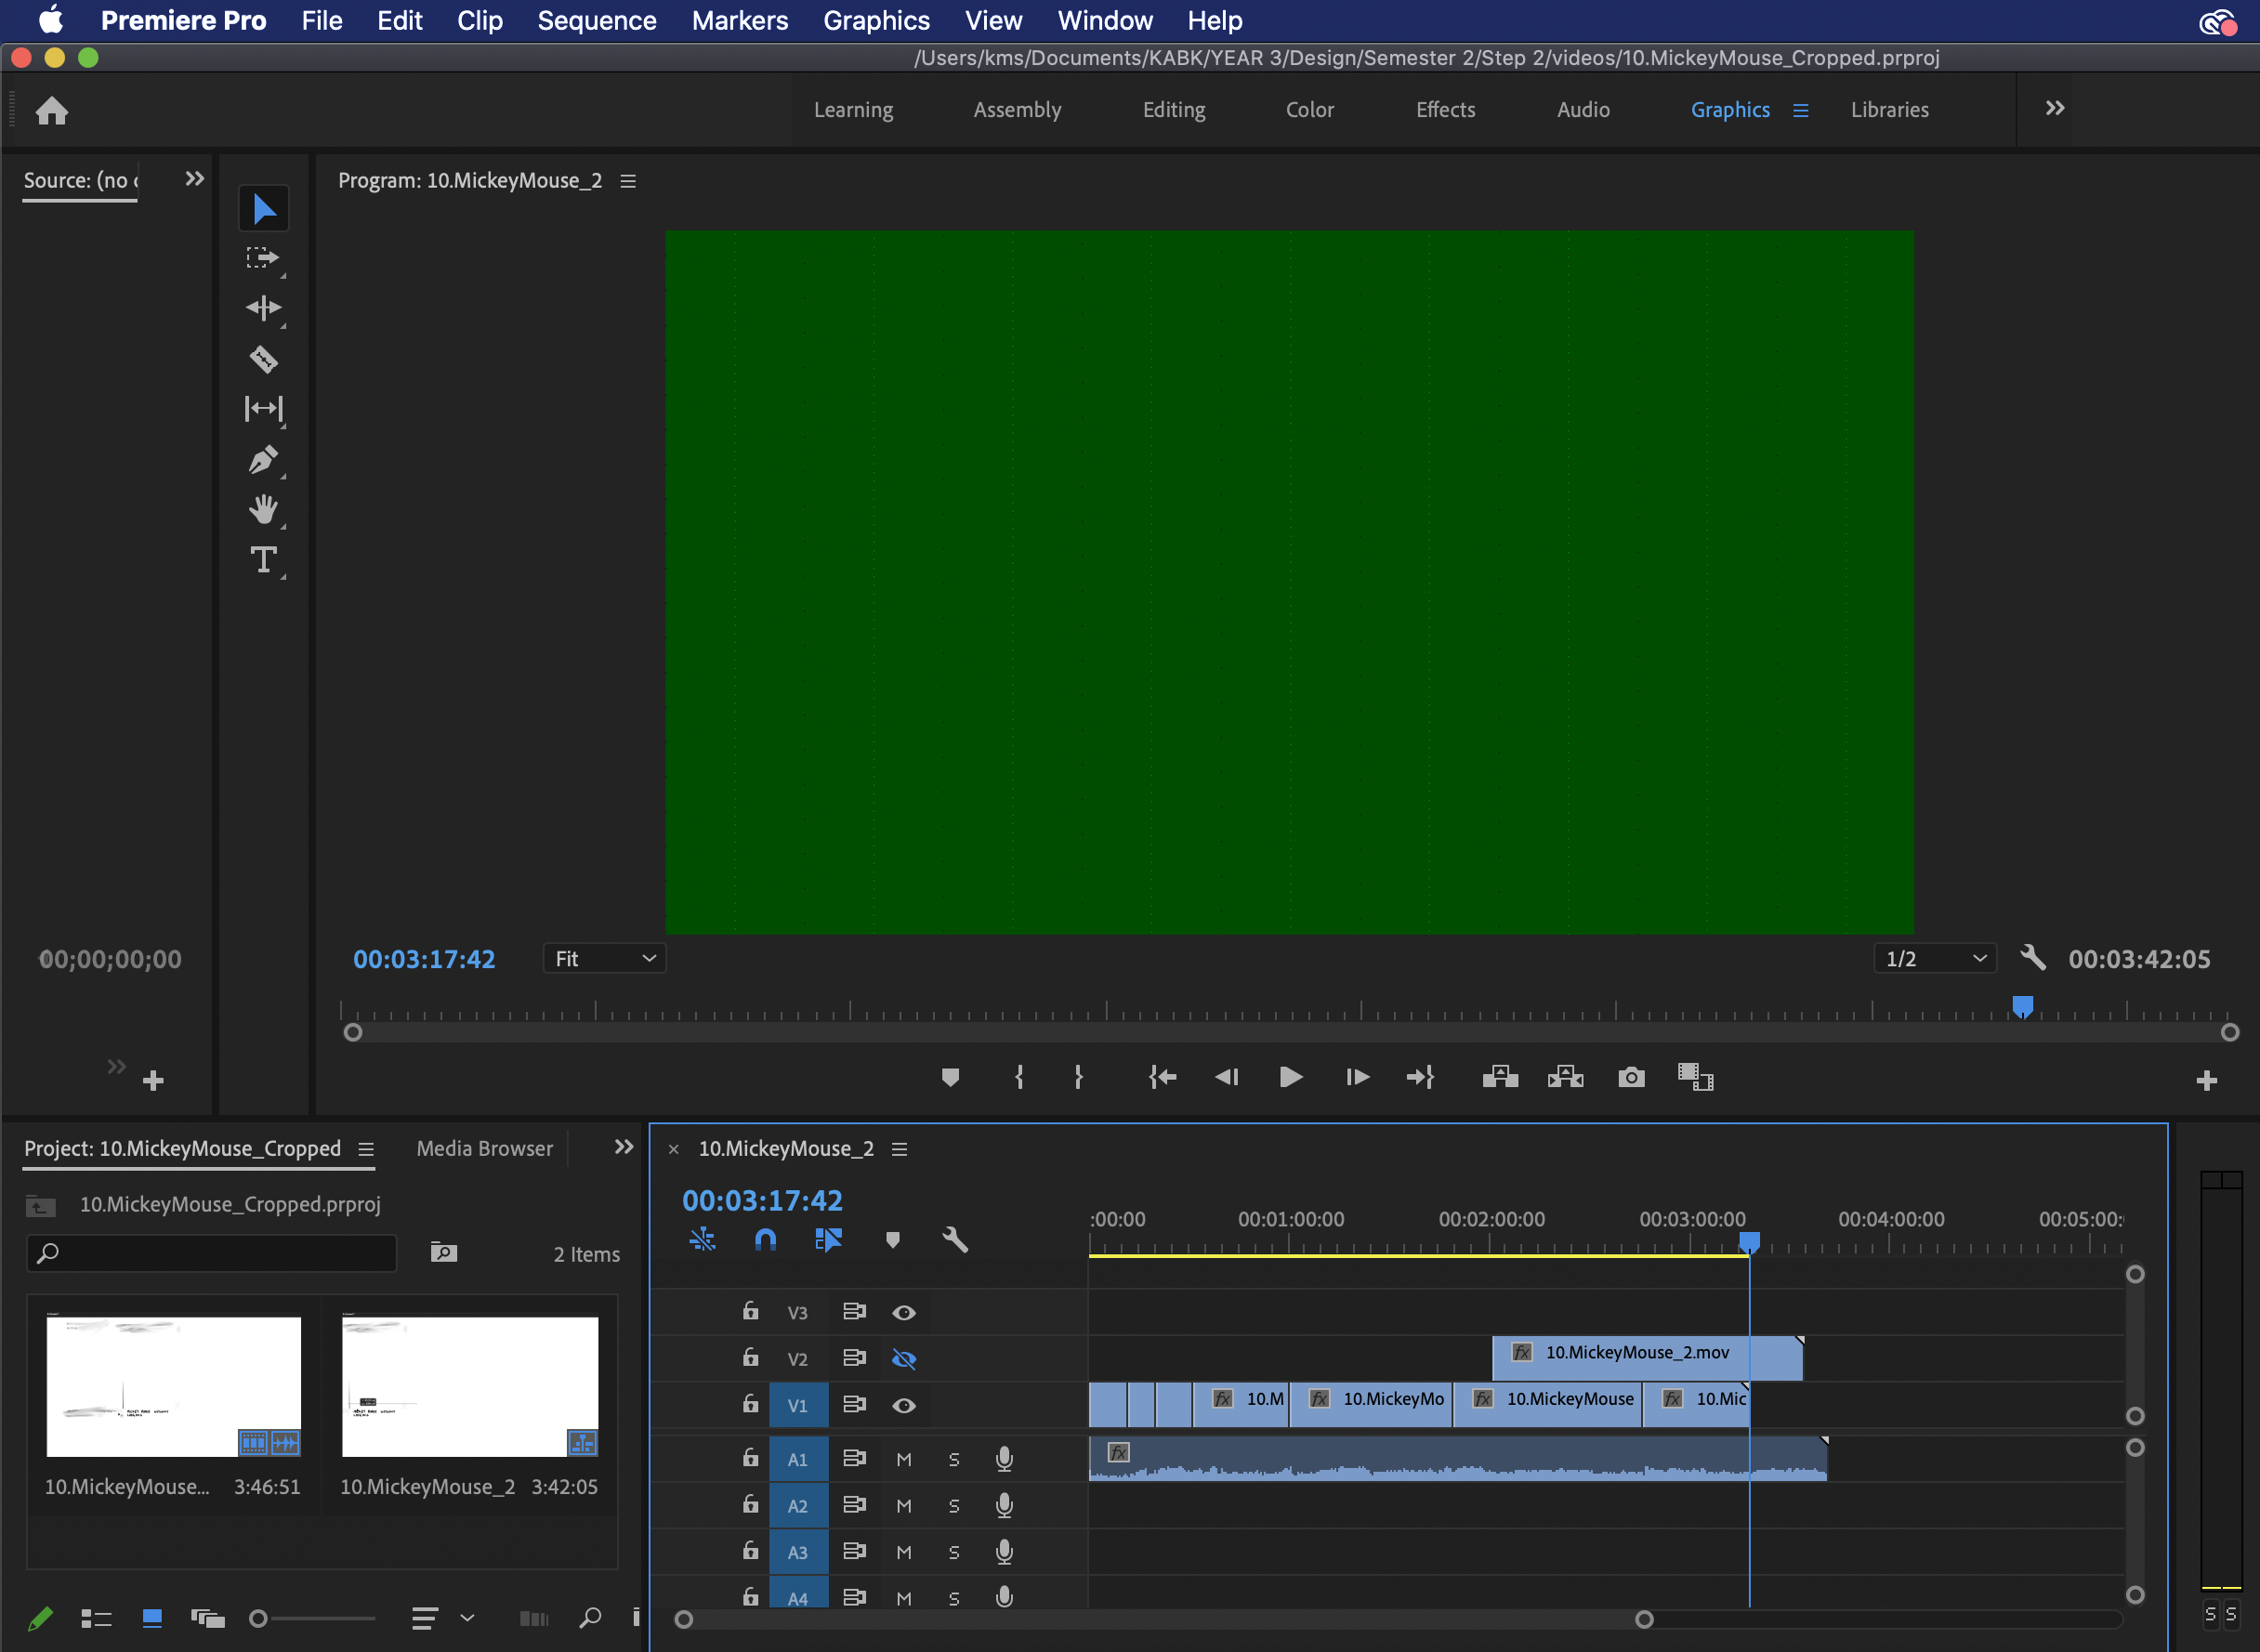Screen dimensions: 2260x1652
Task: Export a frame from the Program monitor
Action: pos(1630,1077)
